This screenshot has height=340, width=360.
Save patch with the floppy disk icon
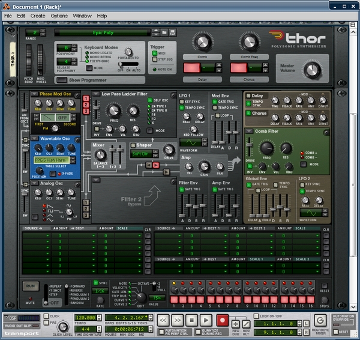tap(172, 32)
